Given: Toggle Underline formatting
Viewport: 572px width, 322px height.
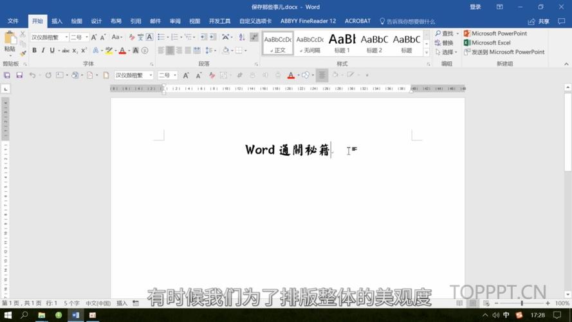Looking at the screenshot, I should (52, 50).
